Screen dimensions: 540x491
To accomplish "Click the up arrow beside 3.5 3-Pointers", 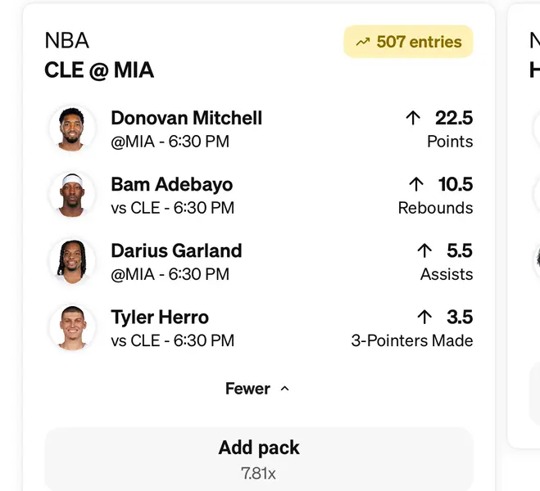I will point(424,317).
